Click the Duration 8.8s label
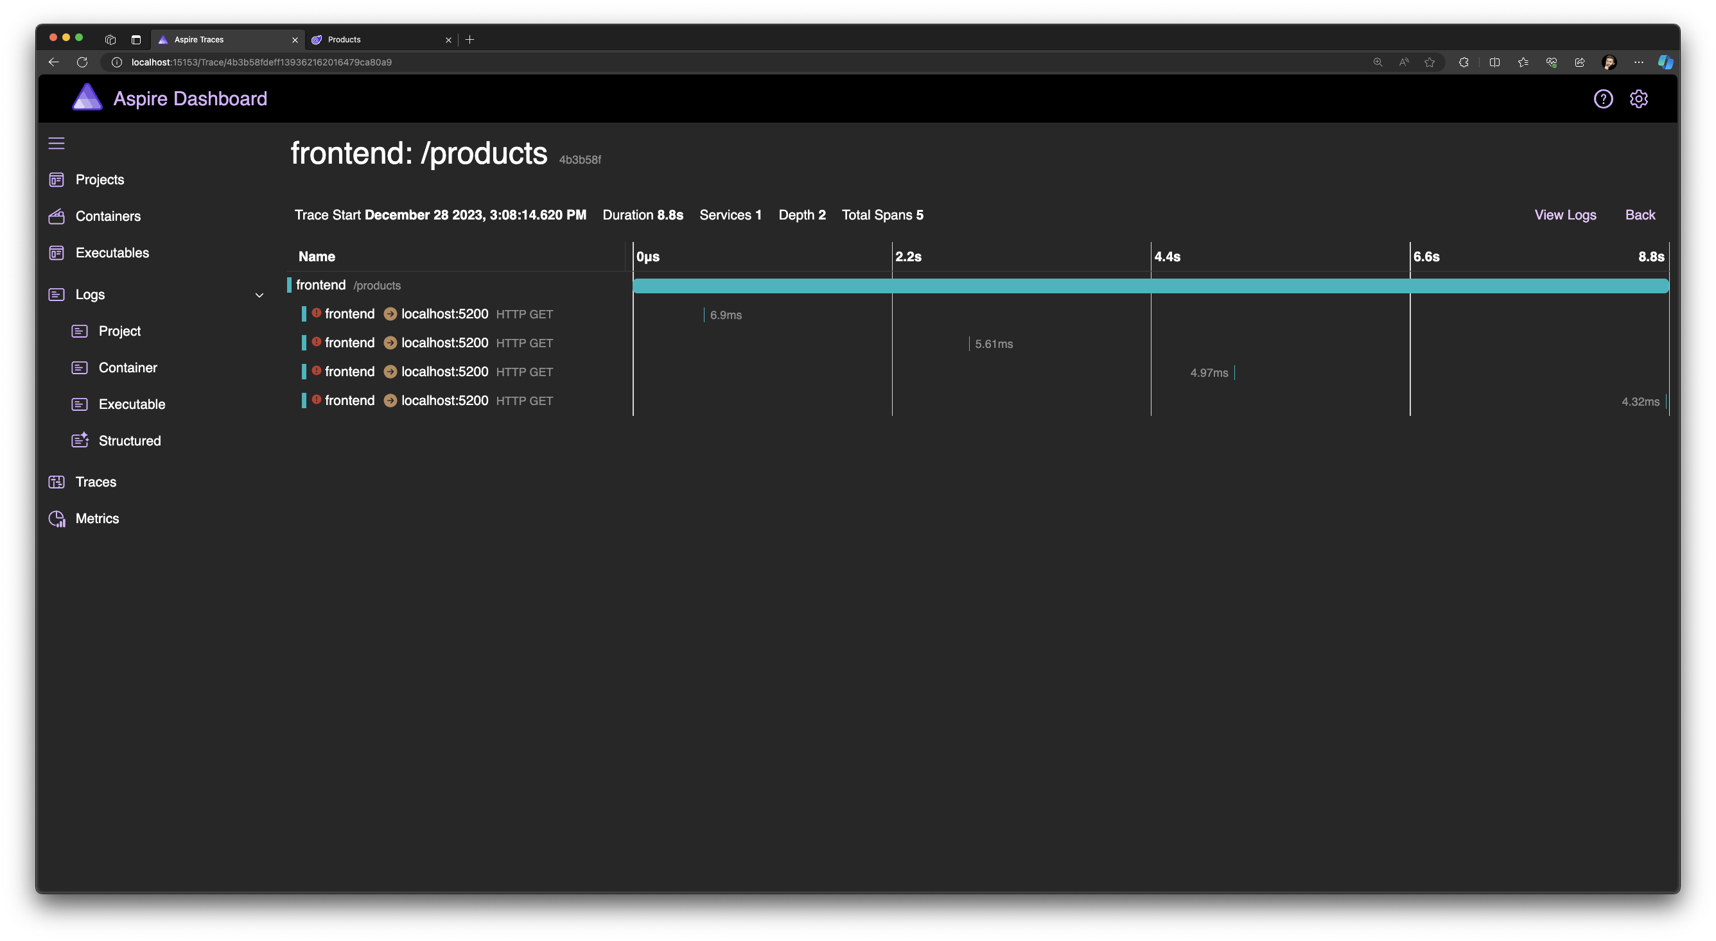The width and height of the screenshot is (1716, 941). click(642, 215)
